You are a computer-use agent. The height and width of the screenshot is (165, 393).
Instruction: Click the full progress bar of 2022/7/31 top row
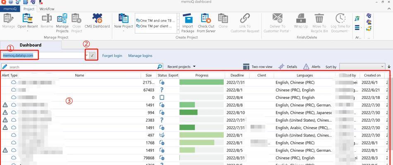(x=201, y=82)
